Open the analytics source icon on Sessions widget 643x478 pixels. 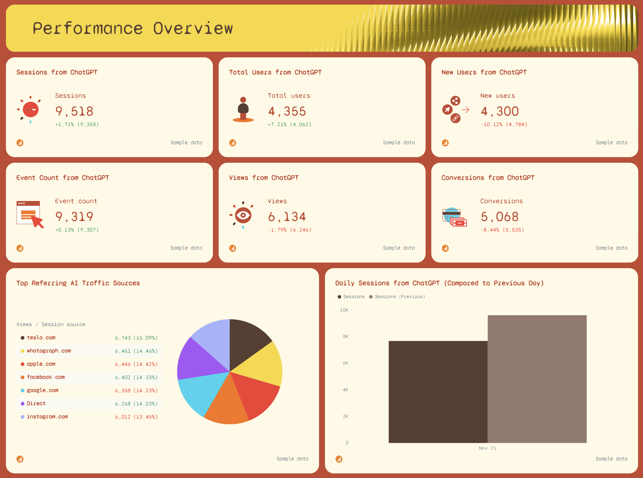[x=20, y=143]
